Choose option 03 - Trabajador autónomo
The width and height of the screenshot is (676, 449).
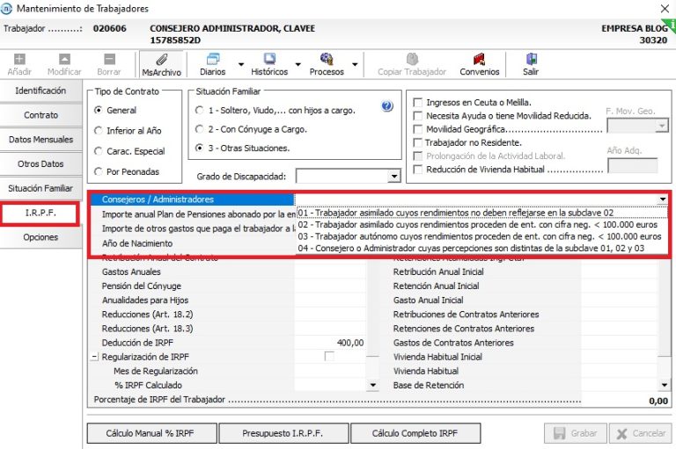click(482, 236)
